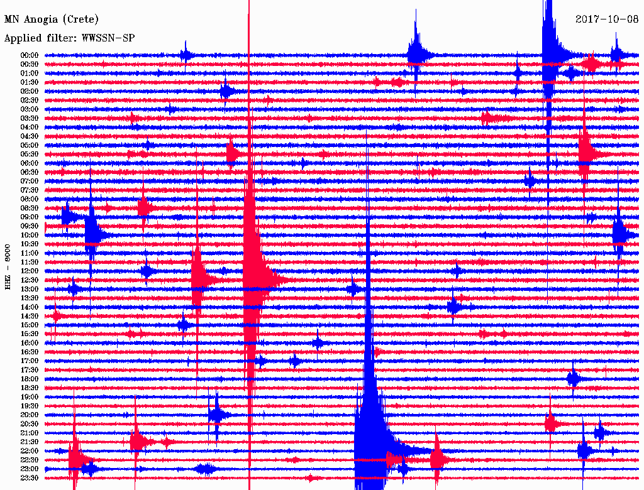Select the '06:30' time row label
The width and height of the screenshot is (644, 490).
[30, 172]
